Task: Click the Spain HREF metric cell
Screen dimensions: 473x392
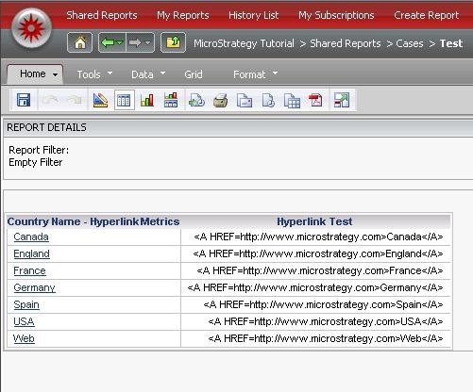Action: coord(315,304)
